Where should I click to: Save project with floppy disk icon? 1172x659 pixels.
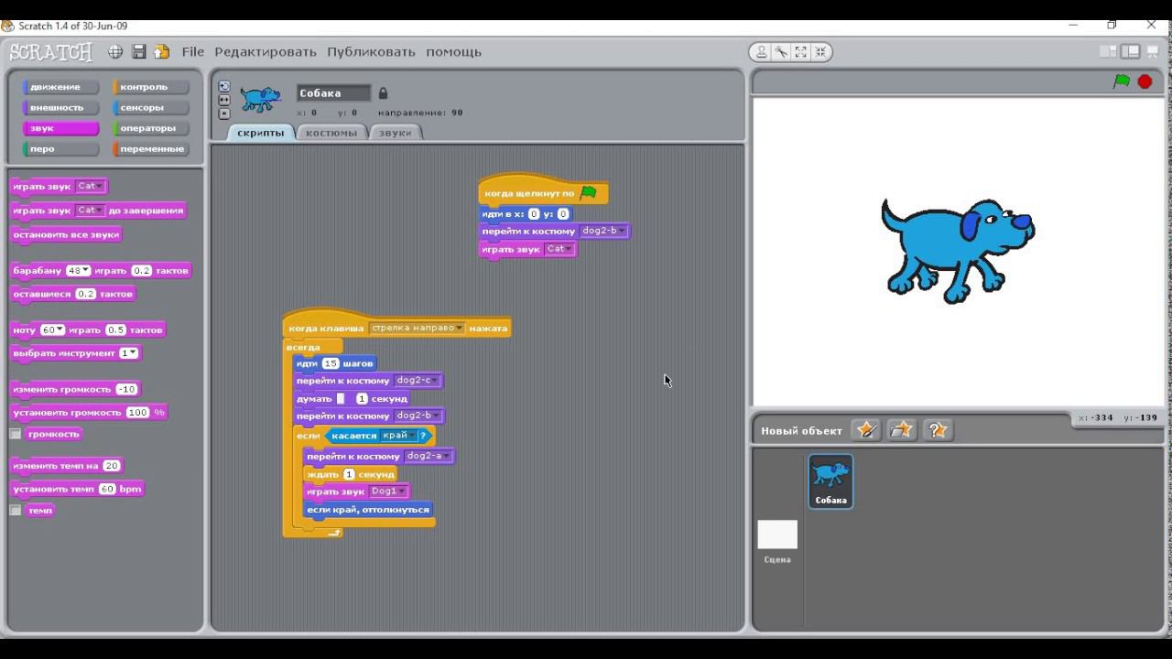[139, 52]
